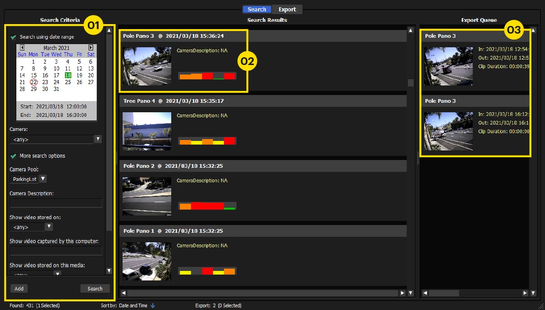Open Pole Pano 2 thumbnail
The image size is (545, 310).
tap(147, 196)
